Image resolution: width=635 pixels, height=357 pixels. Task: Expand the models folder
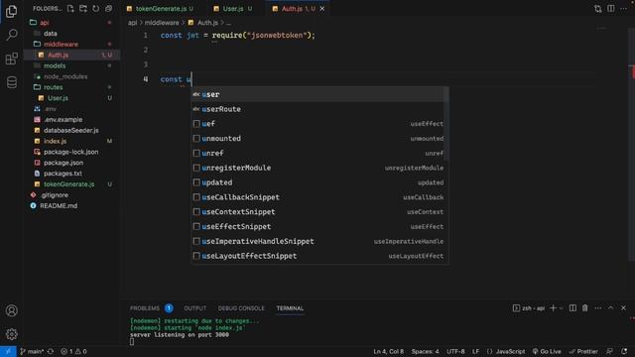[71, 65]
